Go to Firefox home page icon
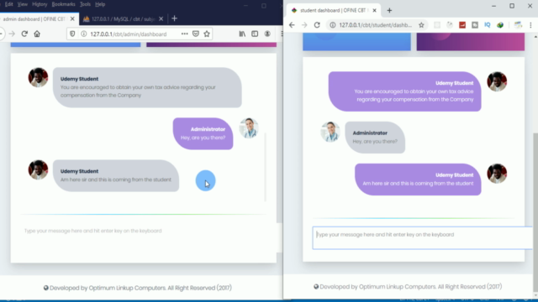 tap(37, 34)
